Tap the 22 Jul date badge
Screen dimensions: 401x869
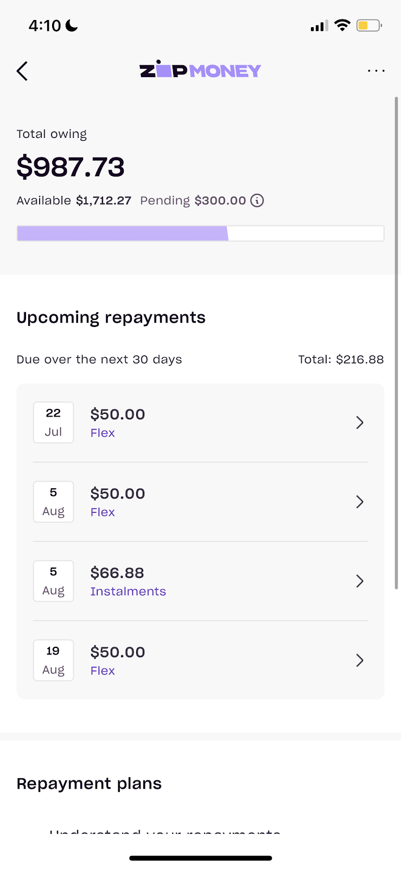click(53, 423)
